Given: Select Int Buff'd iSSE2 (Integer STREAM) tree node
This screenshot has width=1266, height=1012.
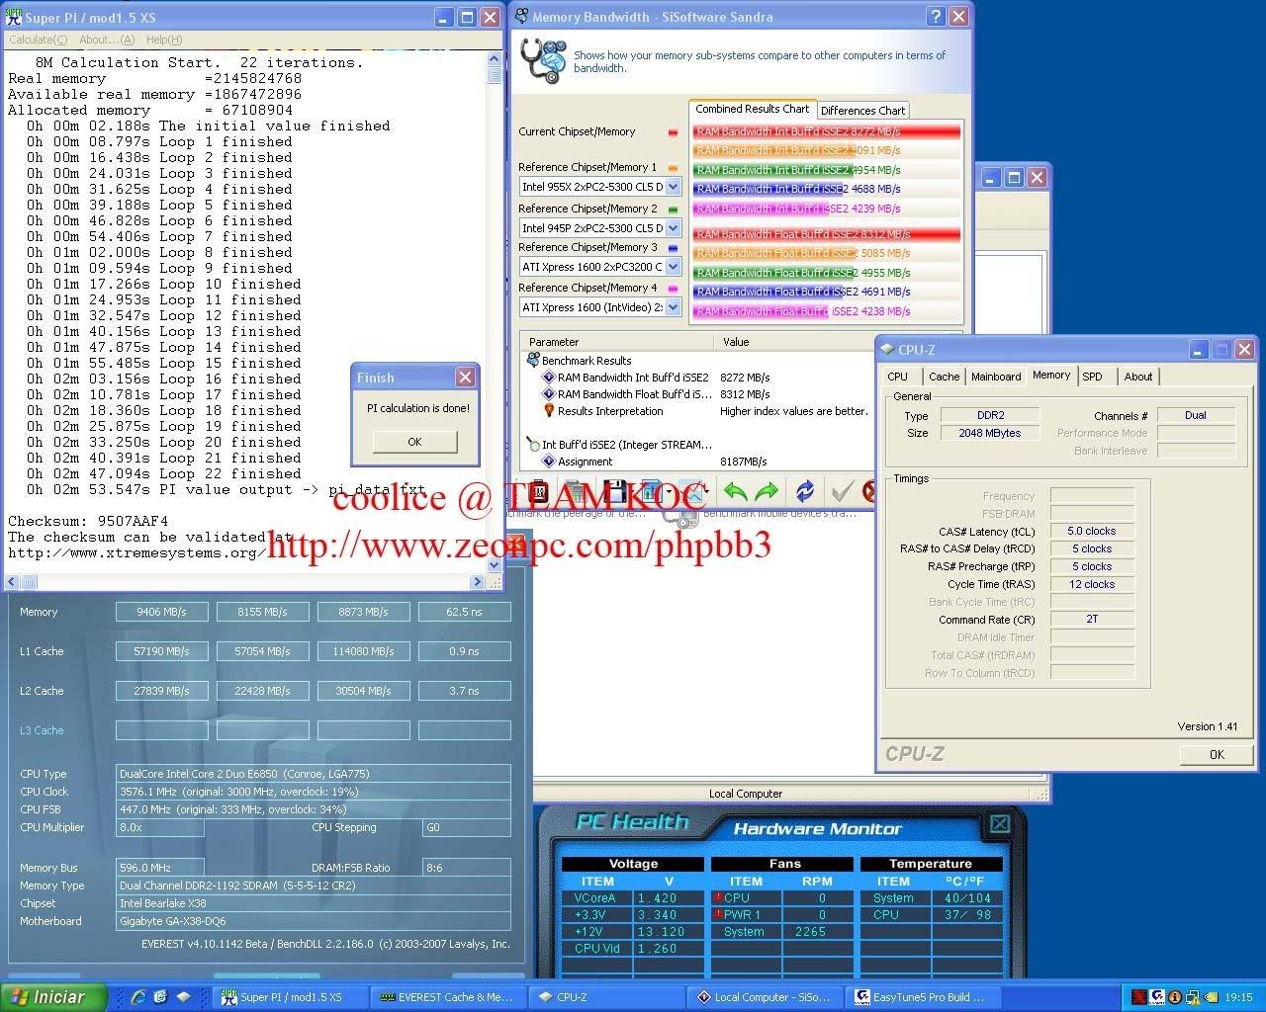Looking at the screenshot, I should tap(620, 445).
